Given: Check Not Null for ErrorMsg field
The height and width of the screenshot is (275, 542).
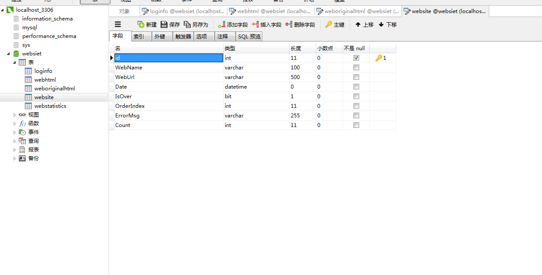Looking at the screenshot, I should [x=356, y=115].
